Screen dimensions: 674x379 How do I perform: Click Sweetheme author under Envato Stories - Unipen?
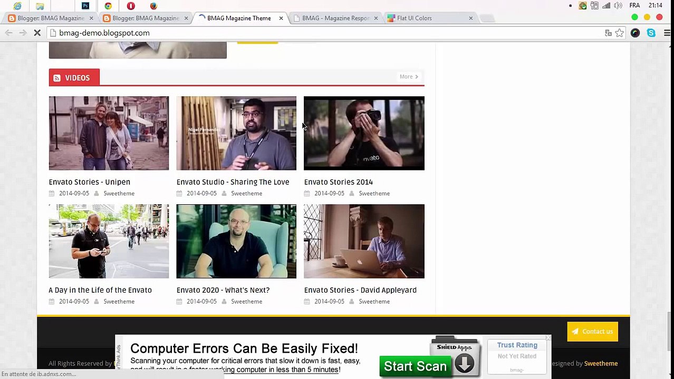point(119,194)
